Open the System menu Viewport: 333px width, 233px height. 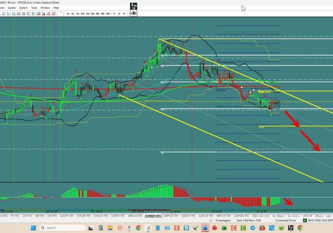[23, 8]
